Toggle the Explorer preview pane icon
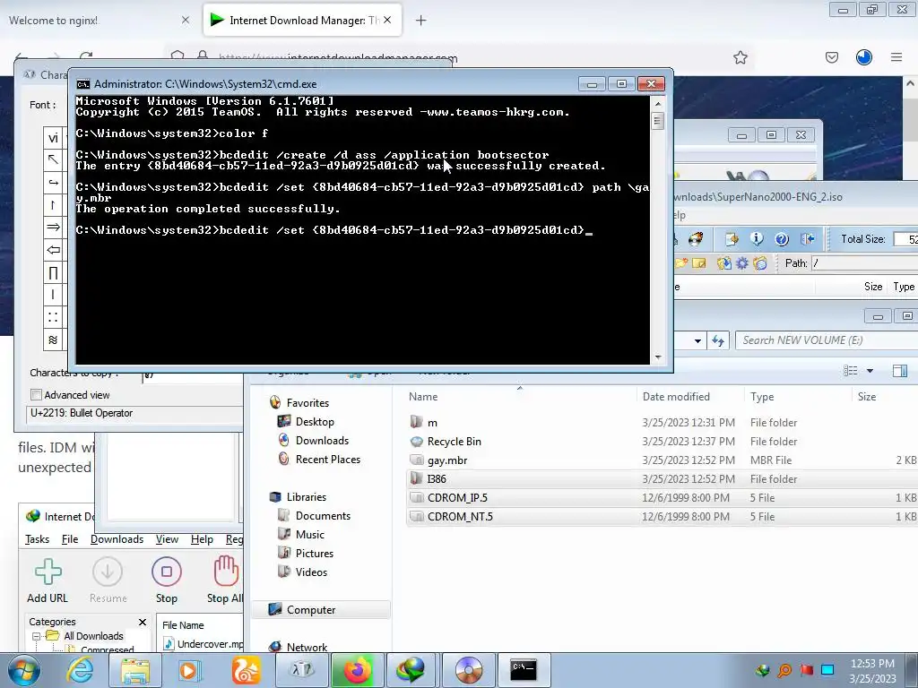The height and width of the screenshot is (688, 918). 900,371
